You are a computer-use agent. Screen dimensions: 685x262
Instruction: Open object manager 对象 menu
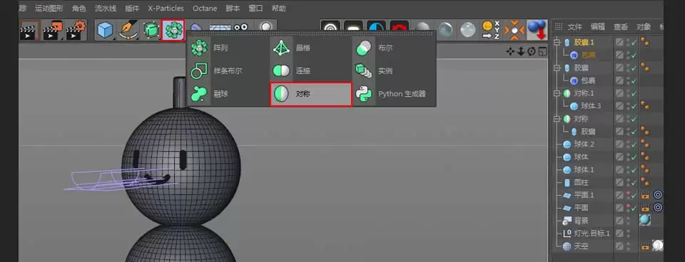pos(644,26)
